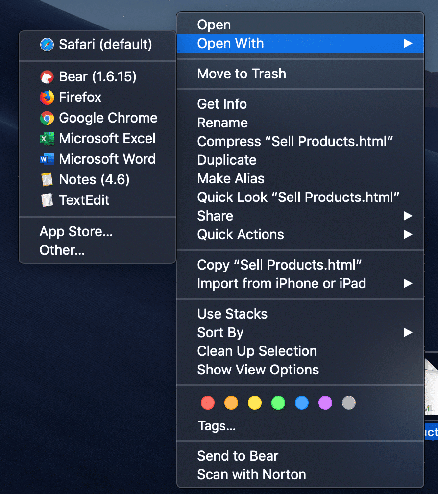Expand the Import from iPhone arrow
The image size is (438, 494).
408,284
